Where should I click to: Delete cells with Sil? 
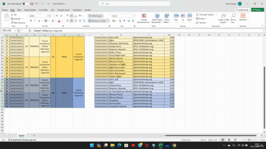183,18
